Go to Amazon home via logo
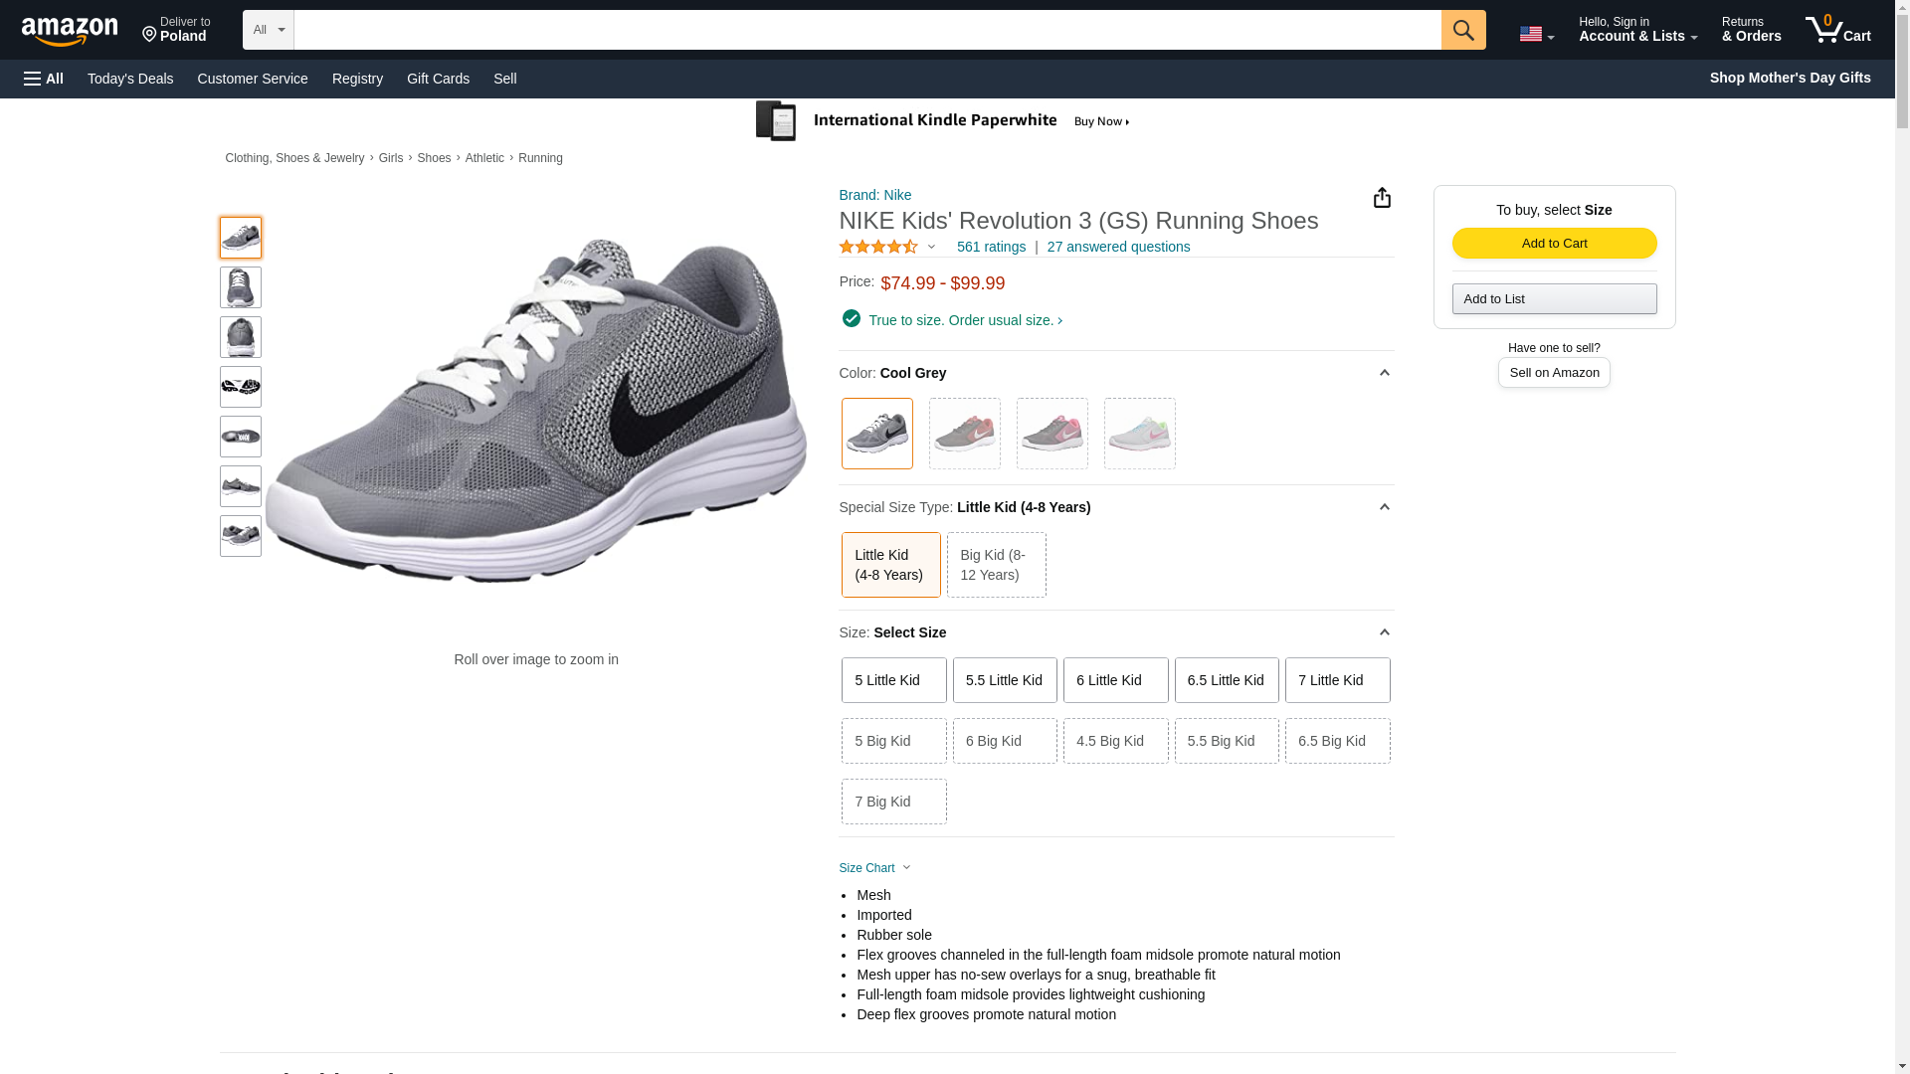The image size is (1910, 1074). [70, 32]
